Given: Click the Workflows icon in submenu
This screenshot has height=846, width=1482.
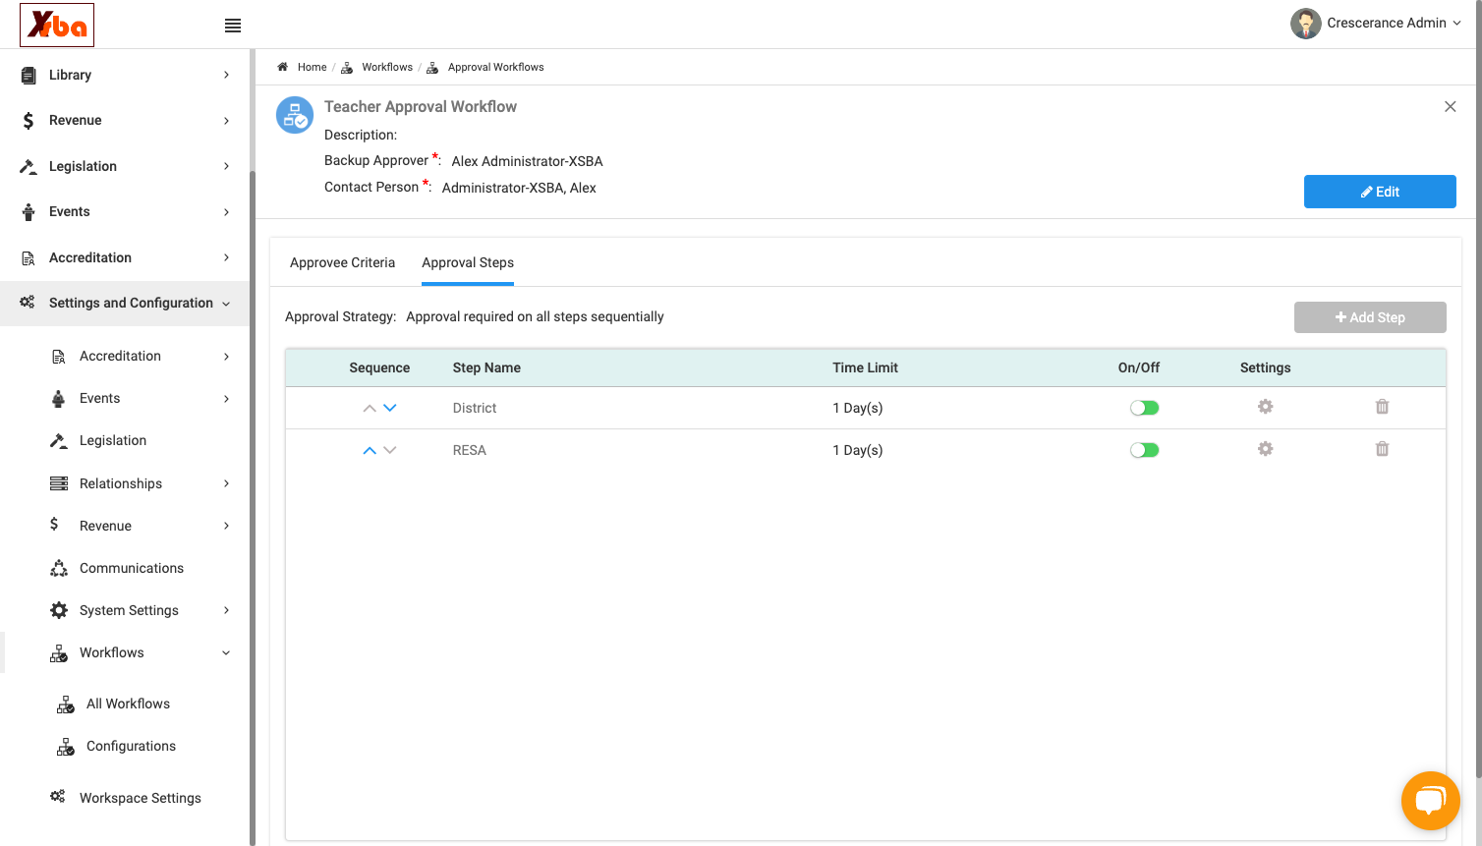Looking at the screenshot, I should point(59,653).
